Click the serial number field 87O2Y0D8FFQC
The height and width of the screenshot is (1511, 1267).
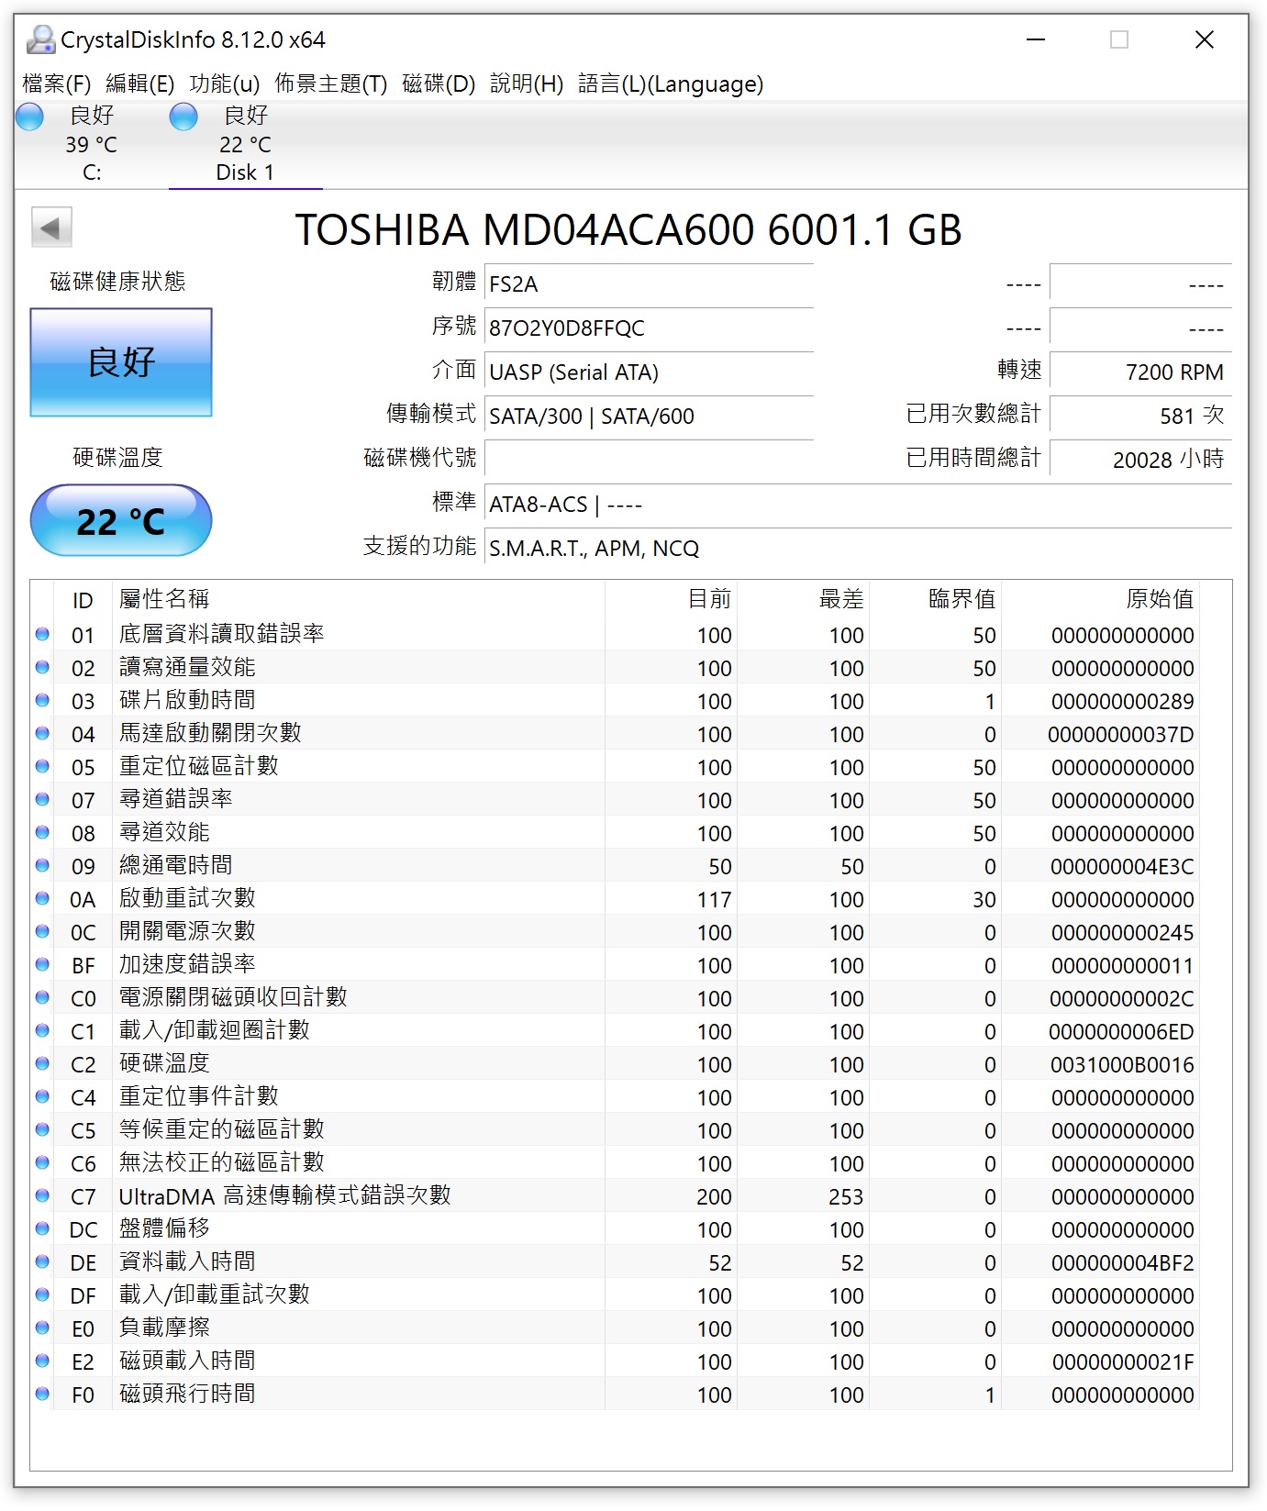tap(649, 328)
